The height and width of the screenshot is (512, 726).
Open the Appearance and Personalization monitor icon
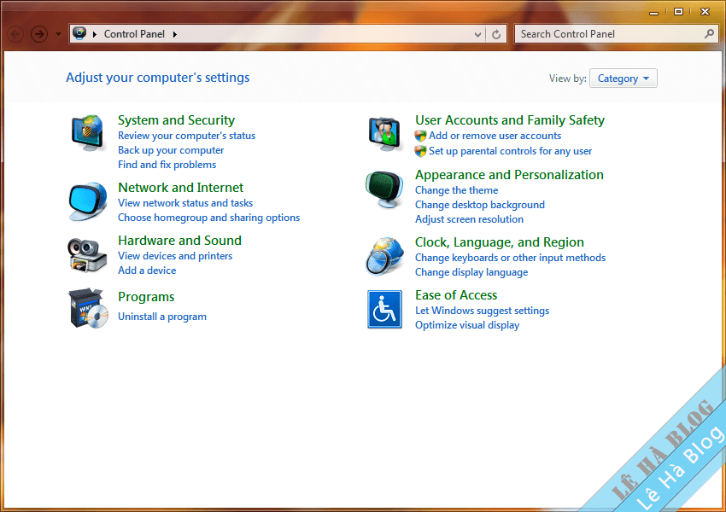click(x=384, y=189)
